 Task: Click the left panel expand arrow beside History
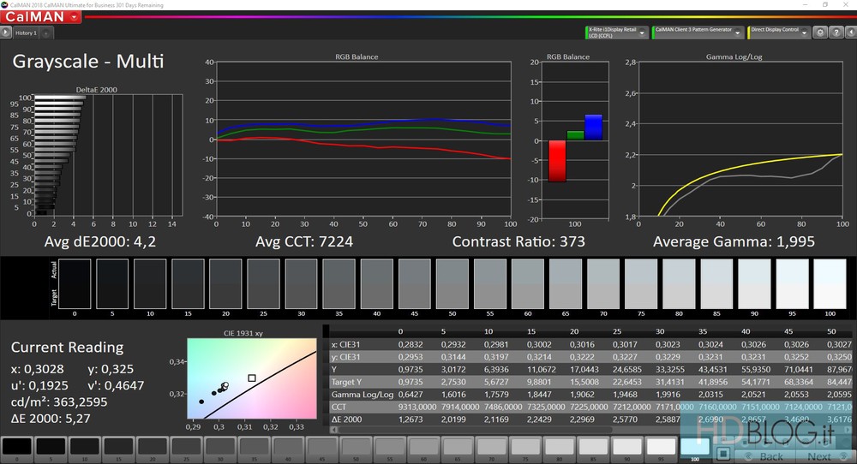[x=6, y=33]
